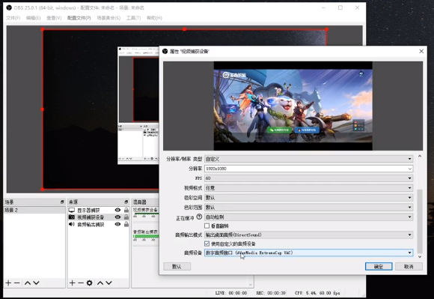434x299 pixels.
Task: Click the OBS logo in properties dialog title
Action: 165,51
